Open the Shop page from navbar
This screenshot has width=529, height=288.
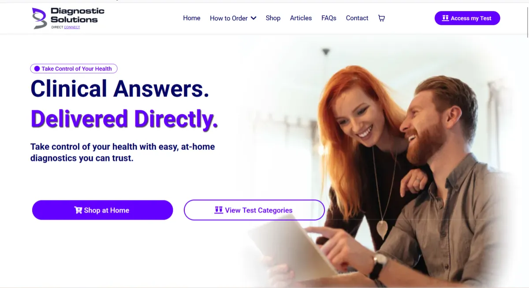pos(273,18)
